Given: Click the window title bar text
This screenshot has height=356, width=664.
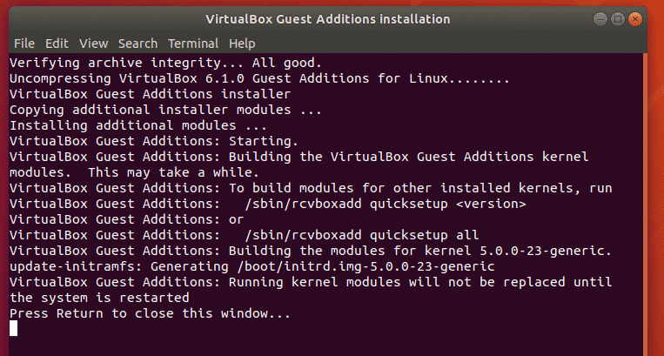Looking at the screenshot, I should [328, 18].
